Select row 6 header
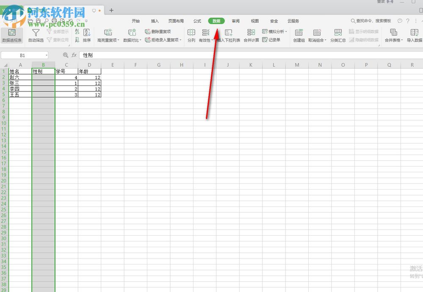 (x=4, y=100)
